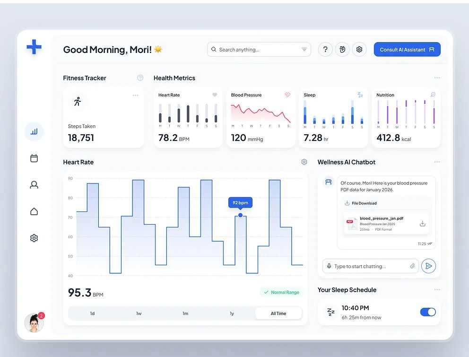
Task: Send the chat message with arrow button
Action: (x=428, y=266)
